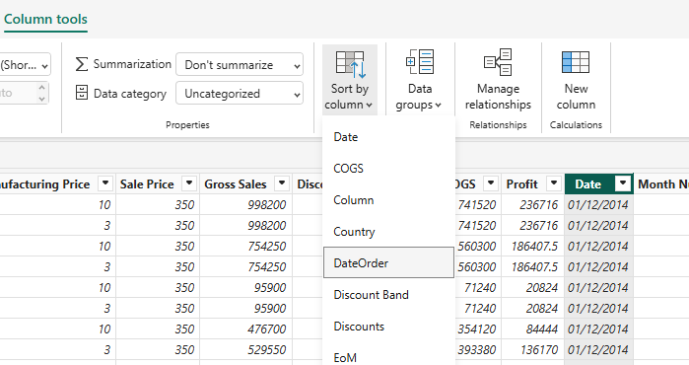The image size is (689, 365).
Task: Click the first 01/12/2014 date cell
Action: click(598, 205)
